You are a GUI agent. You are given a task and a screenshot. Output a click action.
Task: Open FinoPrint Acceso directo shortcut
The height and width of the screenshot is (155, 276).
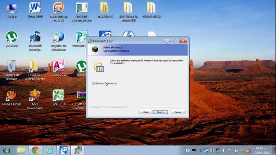pos(82,12)
